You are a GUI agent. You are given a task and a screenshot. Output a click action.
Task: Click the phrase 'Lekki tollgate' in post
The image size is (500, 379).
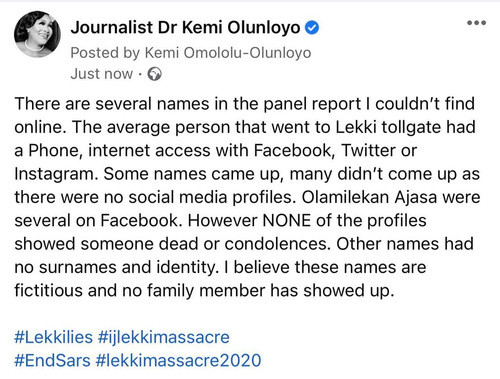[388, 127]
